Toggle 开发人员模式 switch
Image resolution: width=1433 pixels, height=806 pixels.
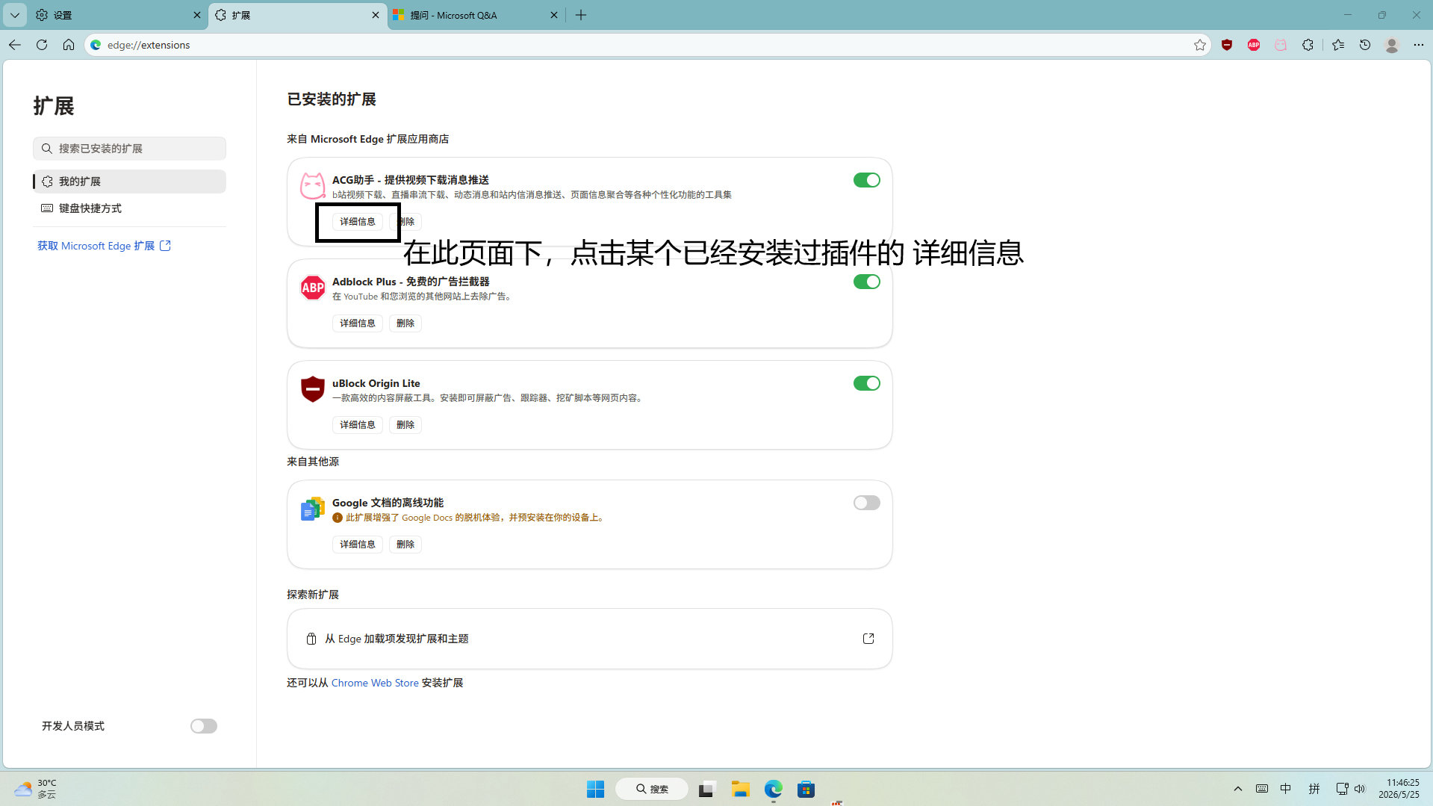coord(203,726)
